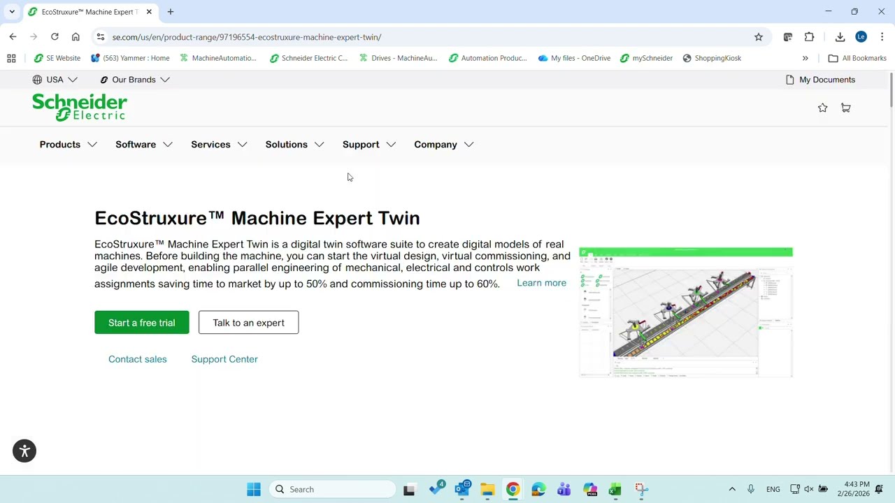Open the Chrome three-dot menu
This screenshot has width=895, height=503.
pyautogui.click(x=882, y=37)
